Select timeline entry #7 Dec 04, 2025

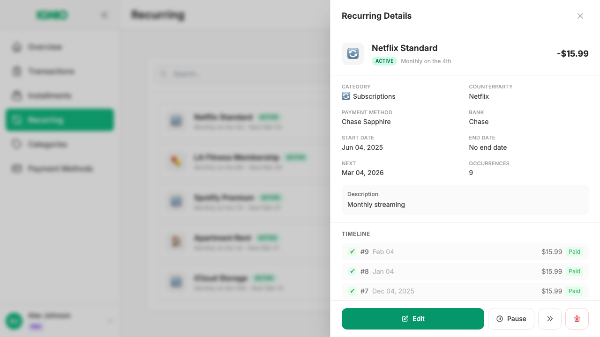(x=465, y=291)
